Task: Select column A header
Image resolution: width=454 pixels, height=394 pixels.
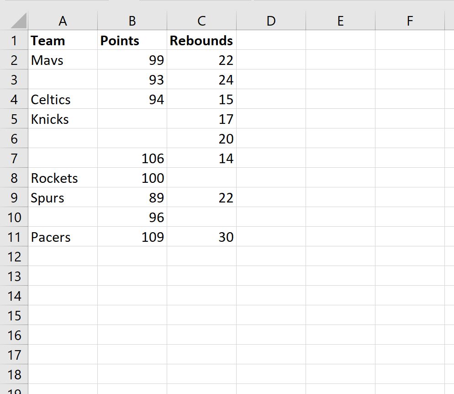Action: coord(63,21)
